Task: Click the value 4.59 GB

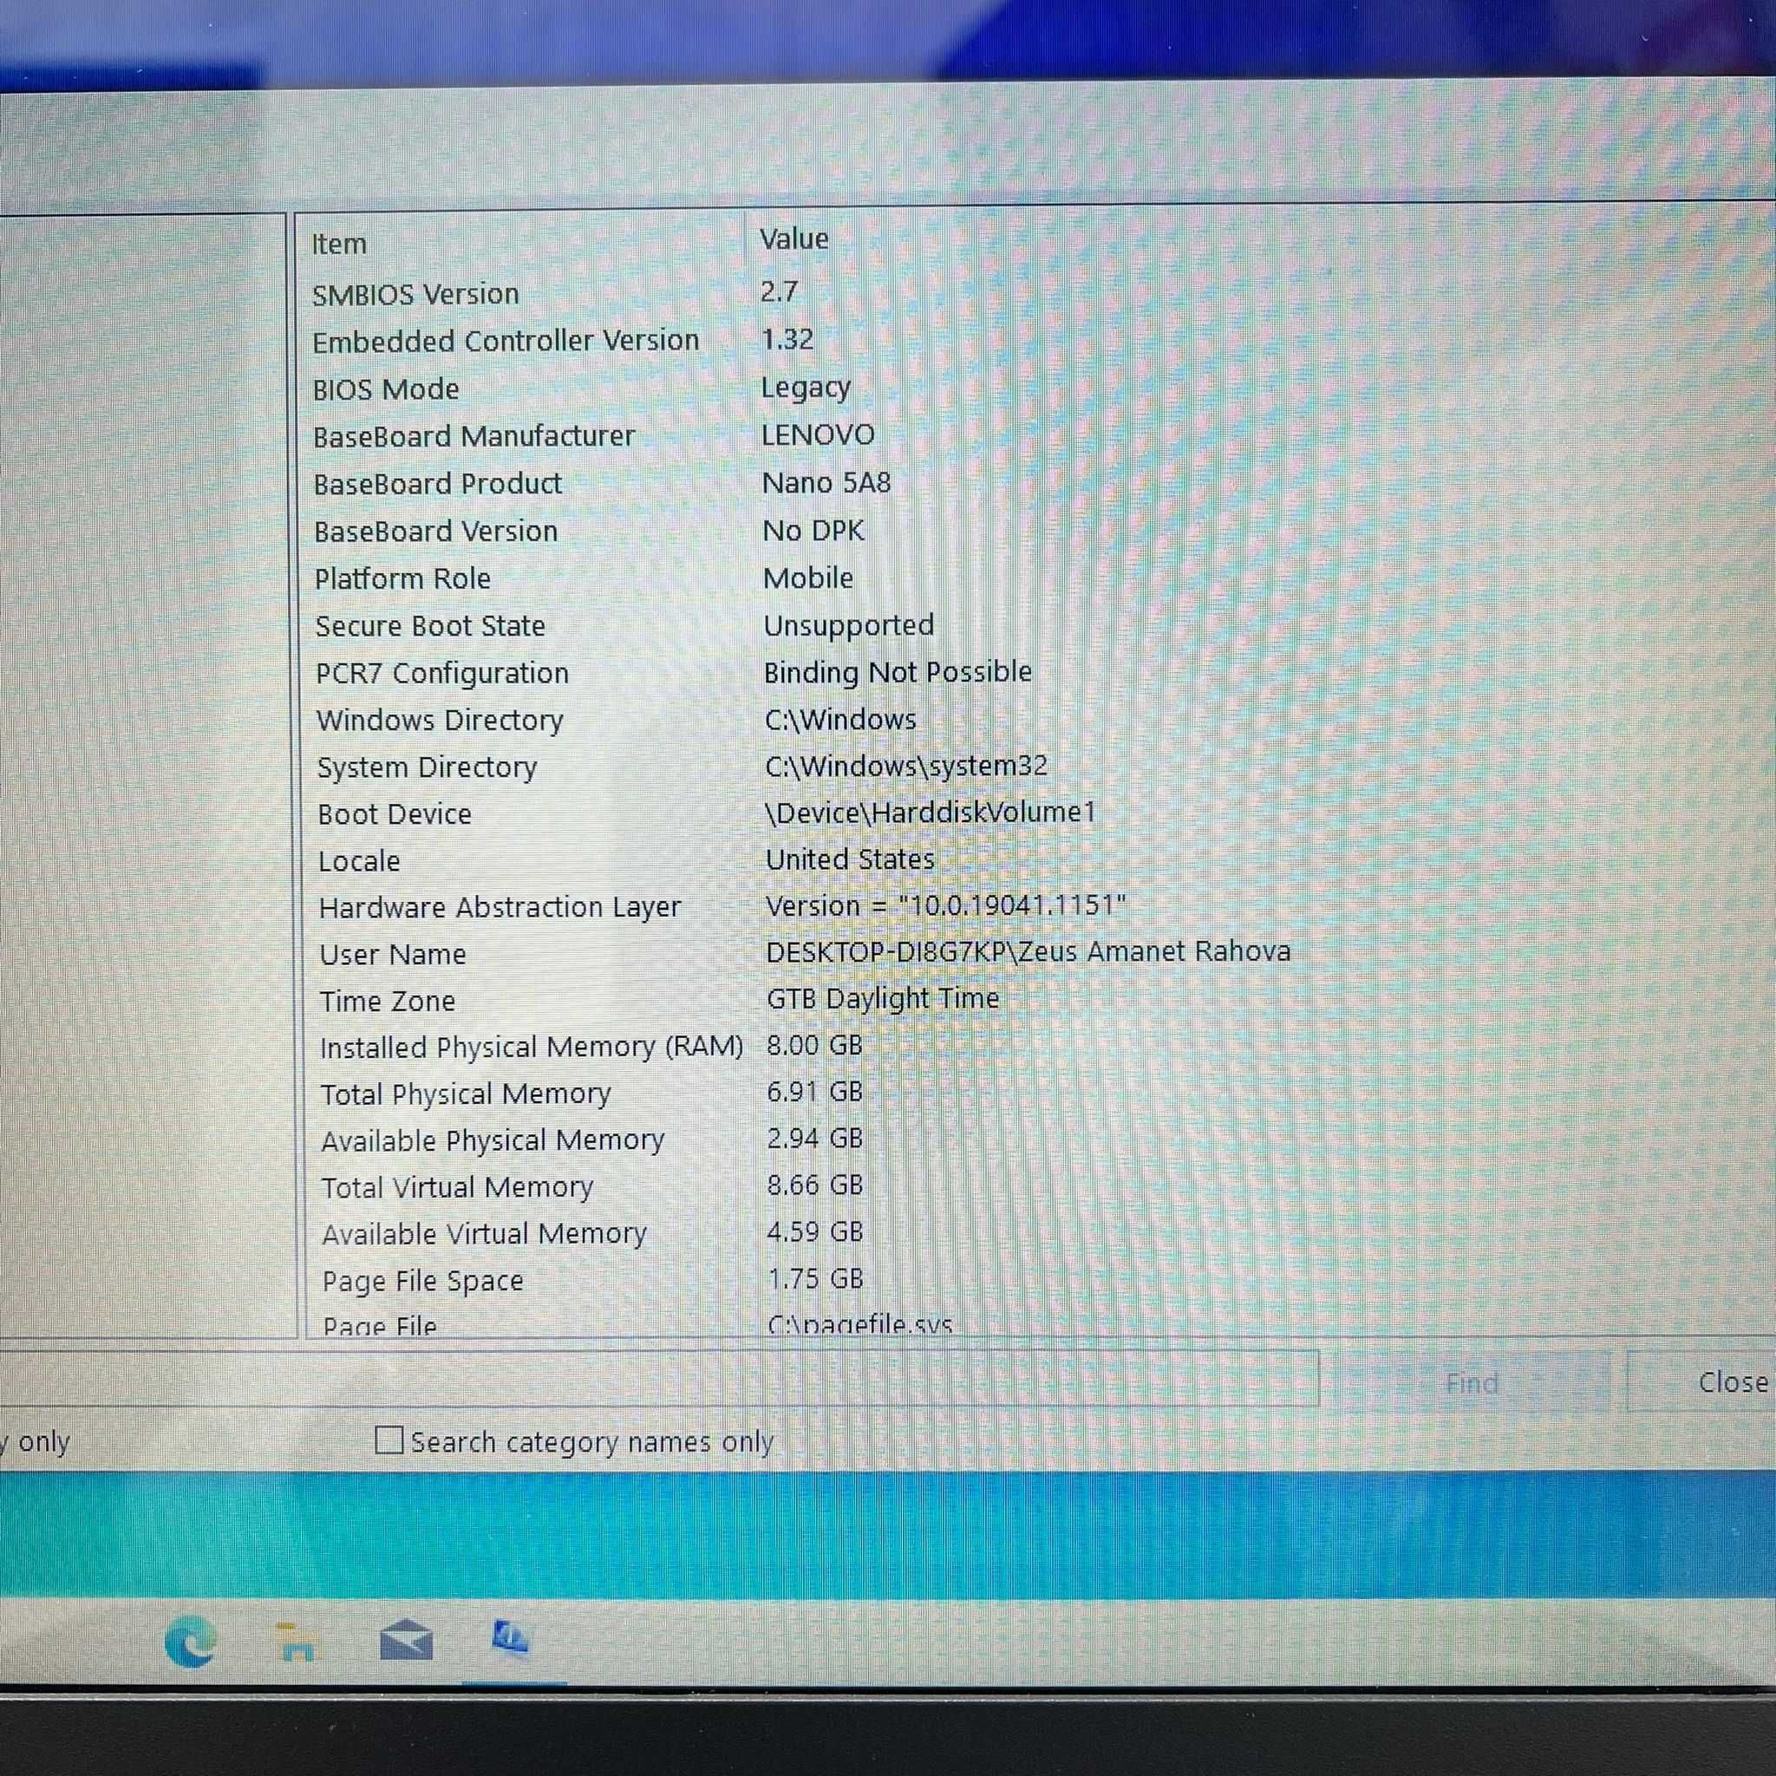Action: tap(814, 1231)
